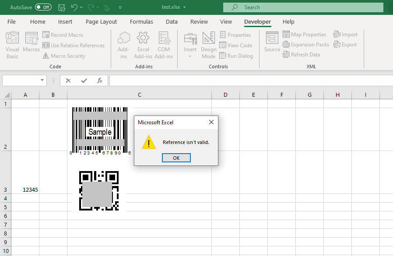The height and width of the screenshot is (256, 393).
Task: Open the Macros list
Action: tap(32, 42)
